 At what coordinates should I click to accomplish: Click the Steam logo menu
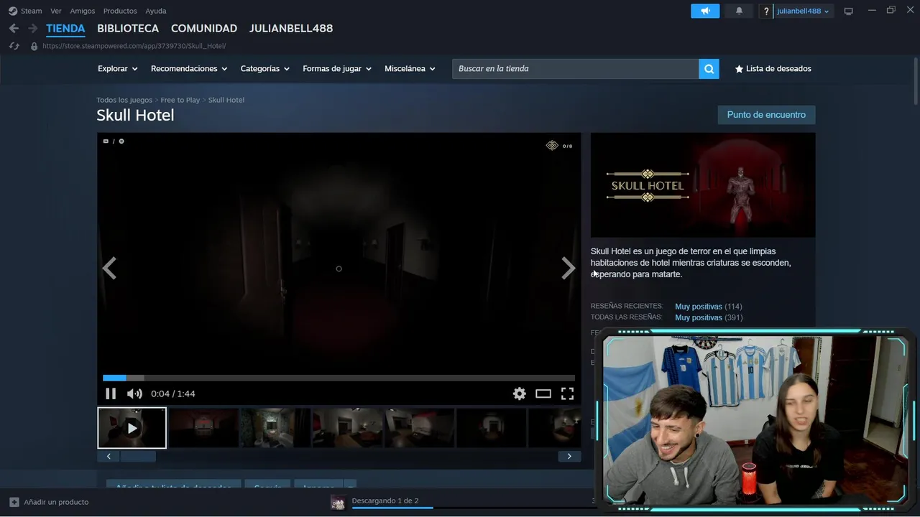coord(13,11)
